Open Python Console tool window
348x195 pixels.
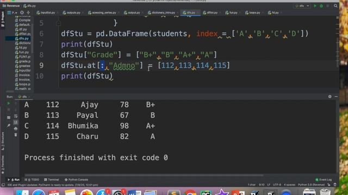(x=76, y=180)
